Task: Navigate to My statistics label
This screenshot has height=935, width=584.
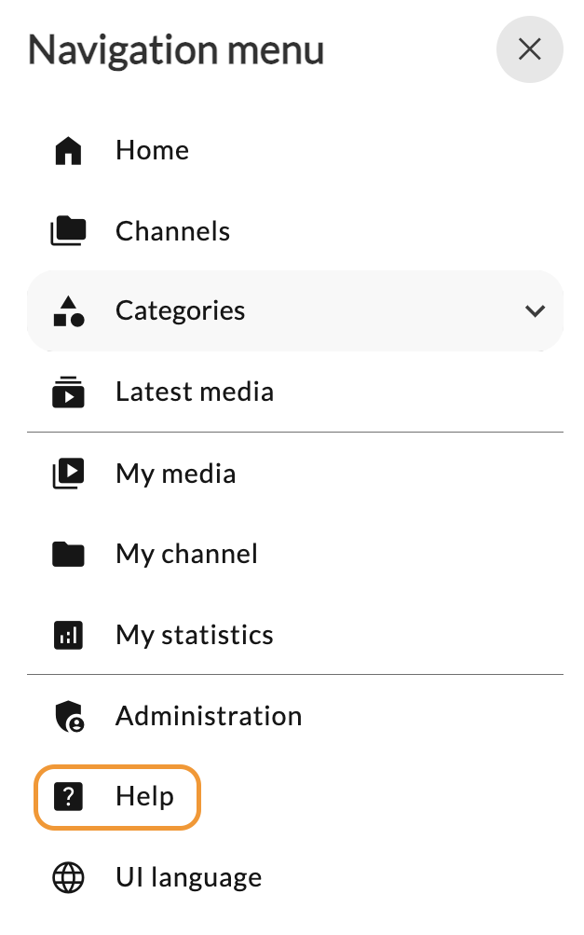Action: (x=195, y=635)
